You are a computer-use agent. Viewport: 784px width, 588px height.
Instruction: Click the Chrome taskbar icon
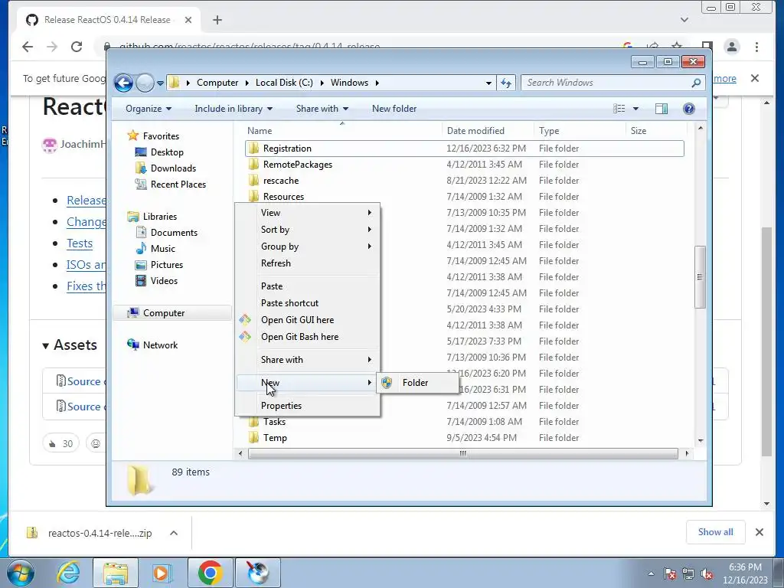tap(210, 573)
